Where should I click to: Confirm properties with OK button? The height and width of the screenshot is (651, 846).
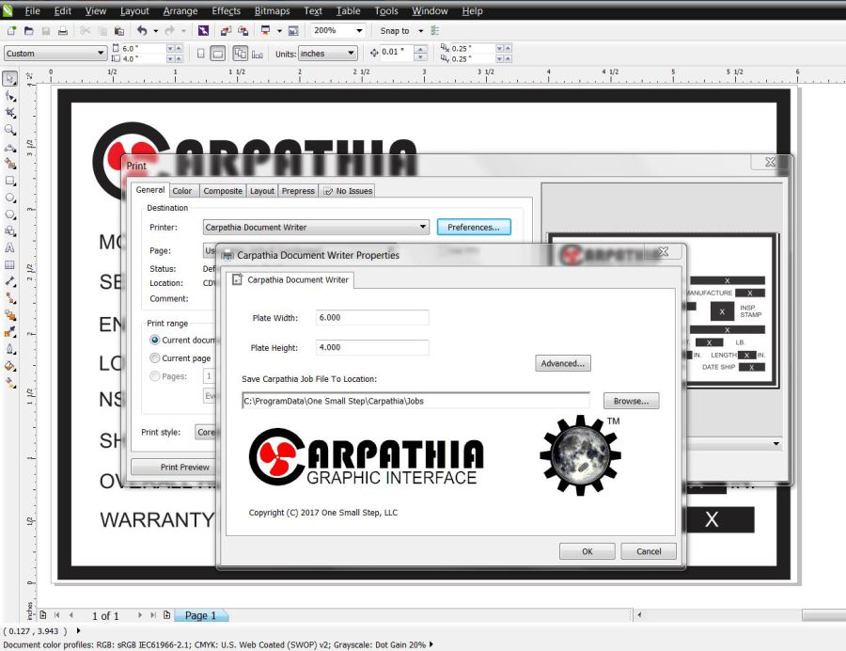pyautogui.click(x=587, y=551)
